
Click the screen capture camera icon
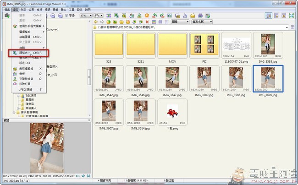pyautogui.click(x=7, y=16)
